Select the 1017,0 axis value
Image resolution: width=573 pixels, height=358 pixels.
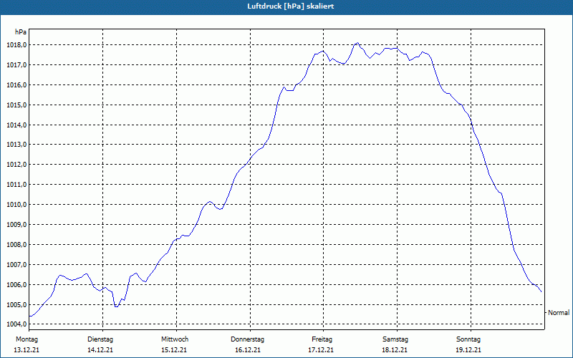coord(16,65)
